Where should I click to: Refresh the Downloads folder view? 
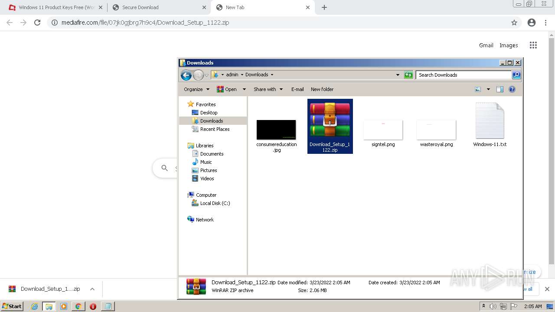408,75
